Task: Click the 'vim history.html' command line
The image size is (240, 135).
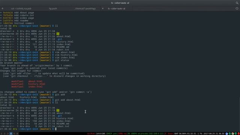Action: coord(39,55)
